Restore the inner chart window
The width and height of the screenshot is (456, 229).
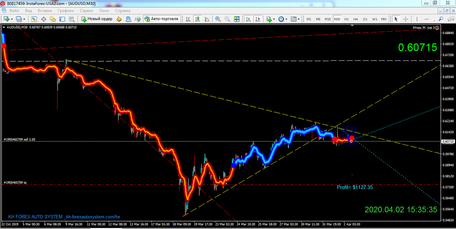coord(446,11)
